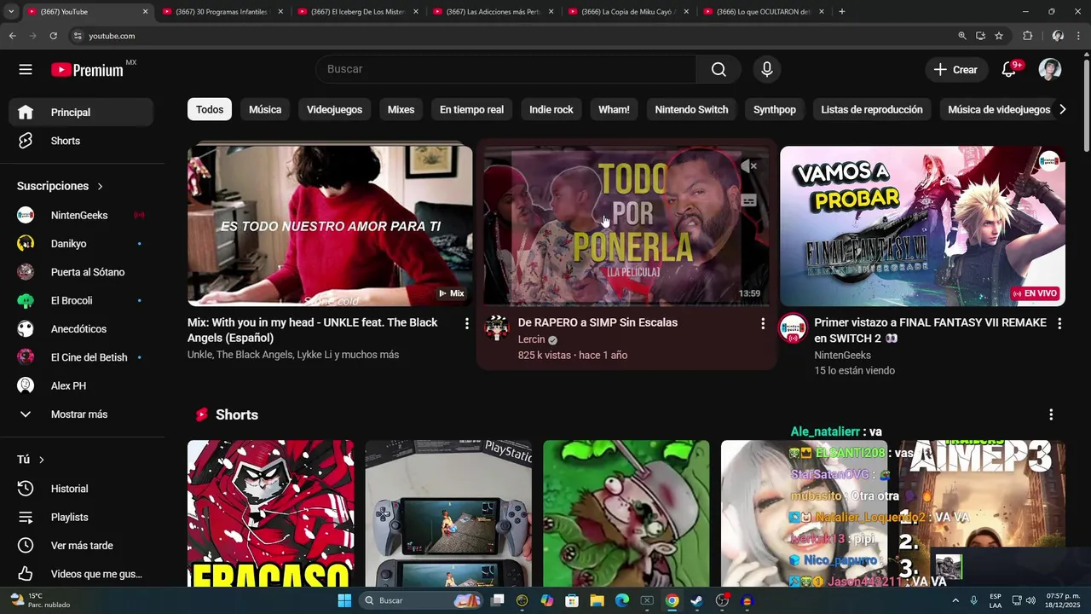Select the Todos filter chip

tap(210, 109)
